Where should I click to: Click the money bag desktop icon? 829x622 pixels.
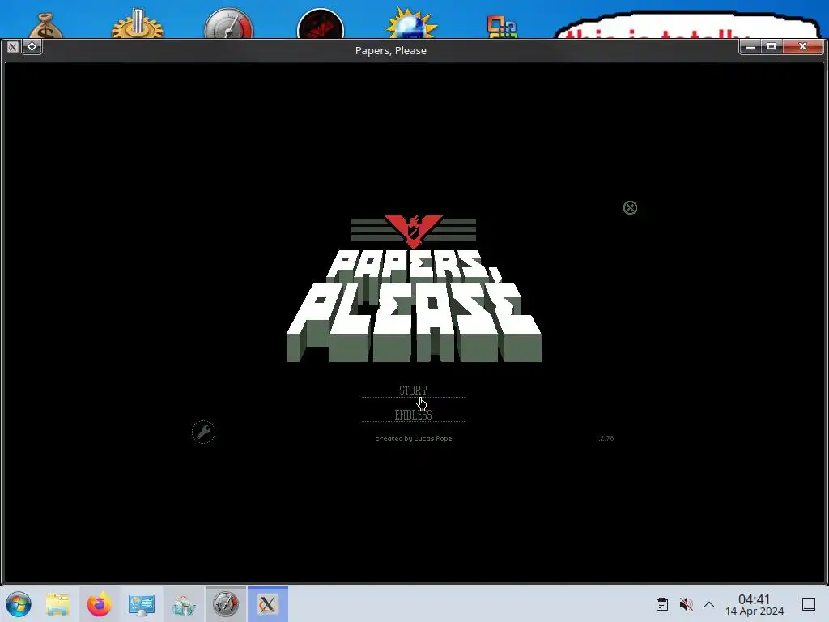coord(45,25)
